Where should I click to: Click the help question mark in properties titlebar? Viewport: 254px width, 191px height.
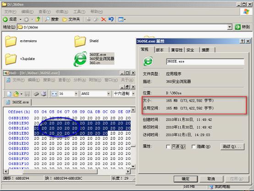(242, 41)
